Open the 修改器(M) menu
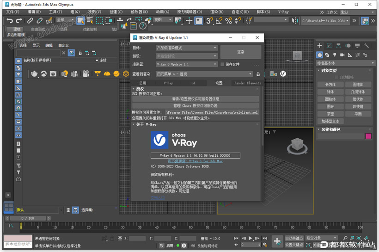The image size is (379, 252). tap(139, 12)
